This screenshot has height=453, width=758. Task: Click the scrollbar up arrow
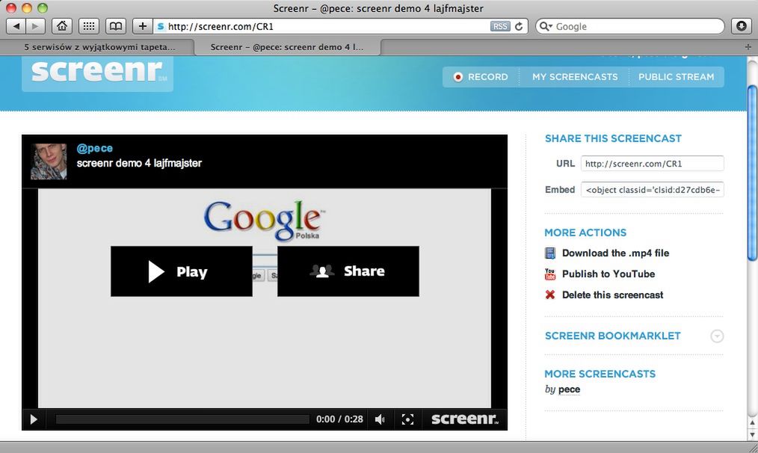click(x=752, y=424)
